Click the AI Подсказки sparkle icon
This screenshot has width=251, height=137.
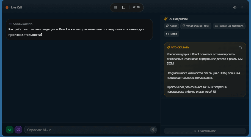(166, 19)
